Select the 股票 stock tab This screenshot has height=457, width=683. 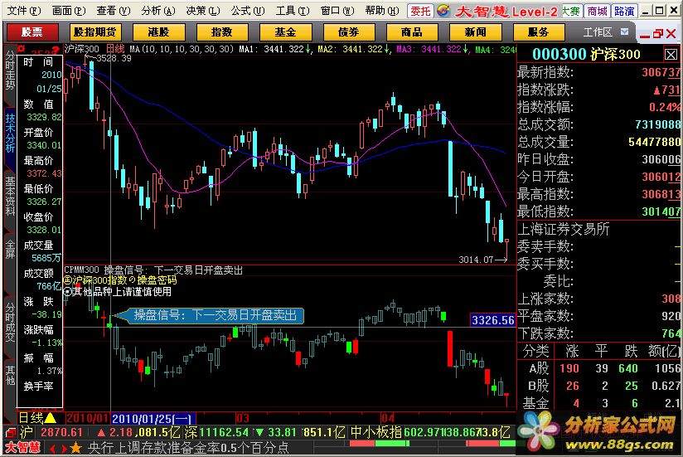click(32, 32)
